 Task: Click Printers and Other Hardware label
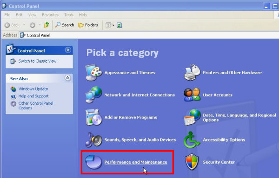(x=232, y=72)
